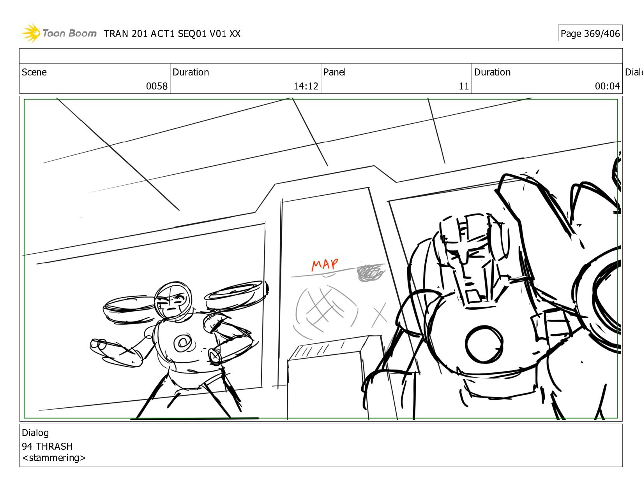The width and height of the screenshot is (643, 496).
Task: Select the panel number 11
Action: coord(464,86)
